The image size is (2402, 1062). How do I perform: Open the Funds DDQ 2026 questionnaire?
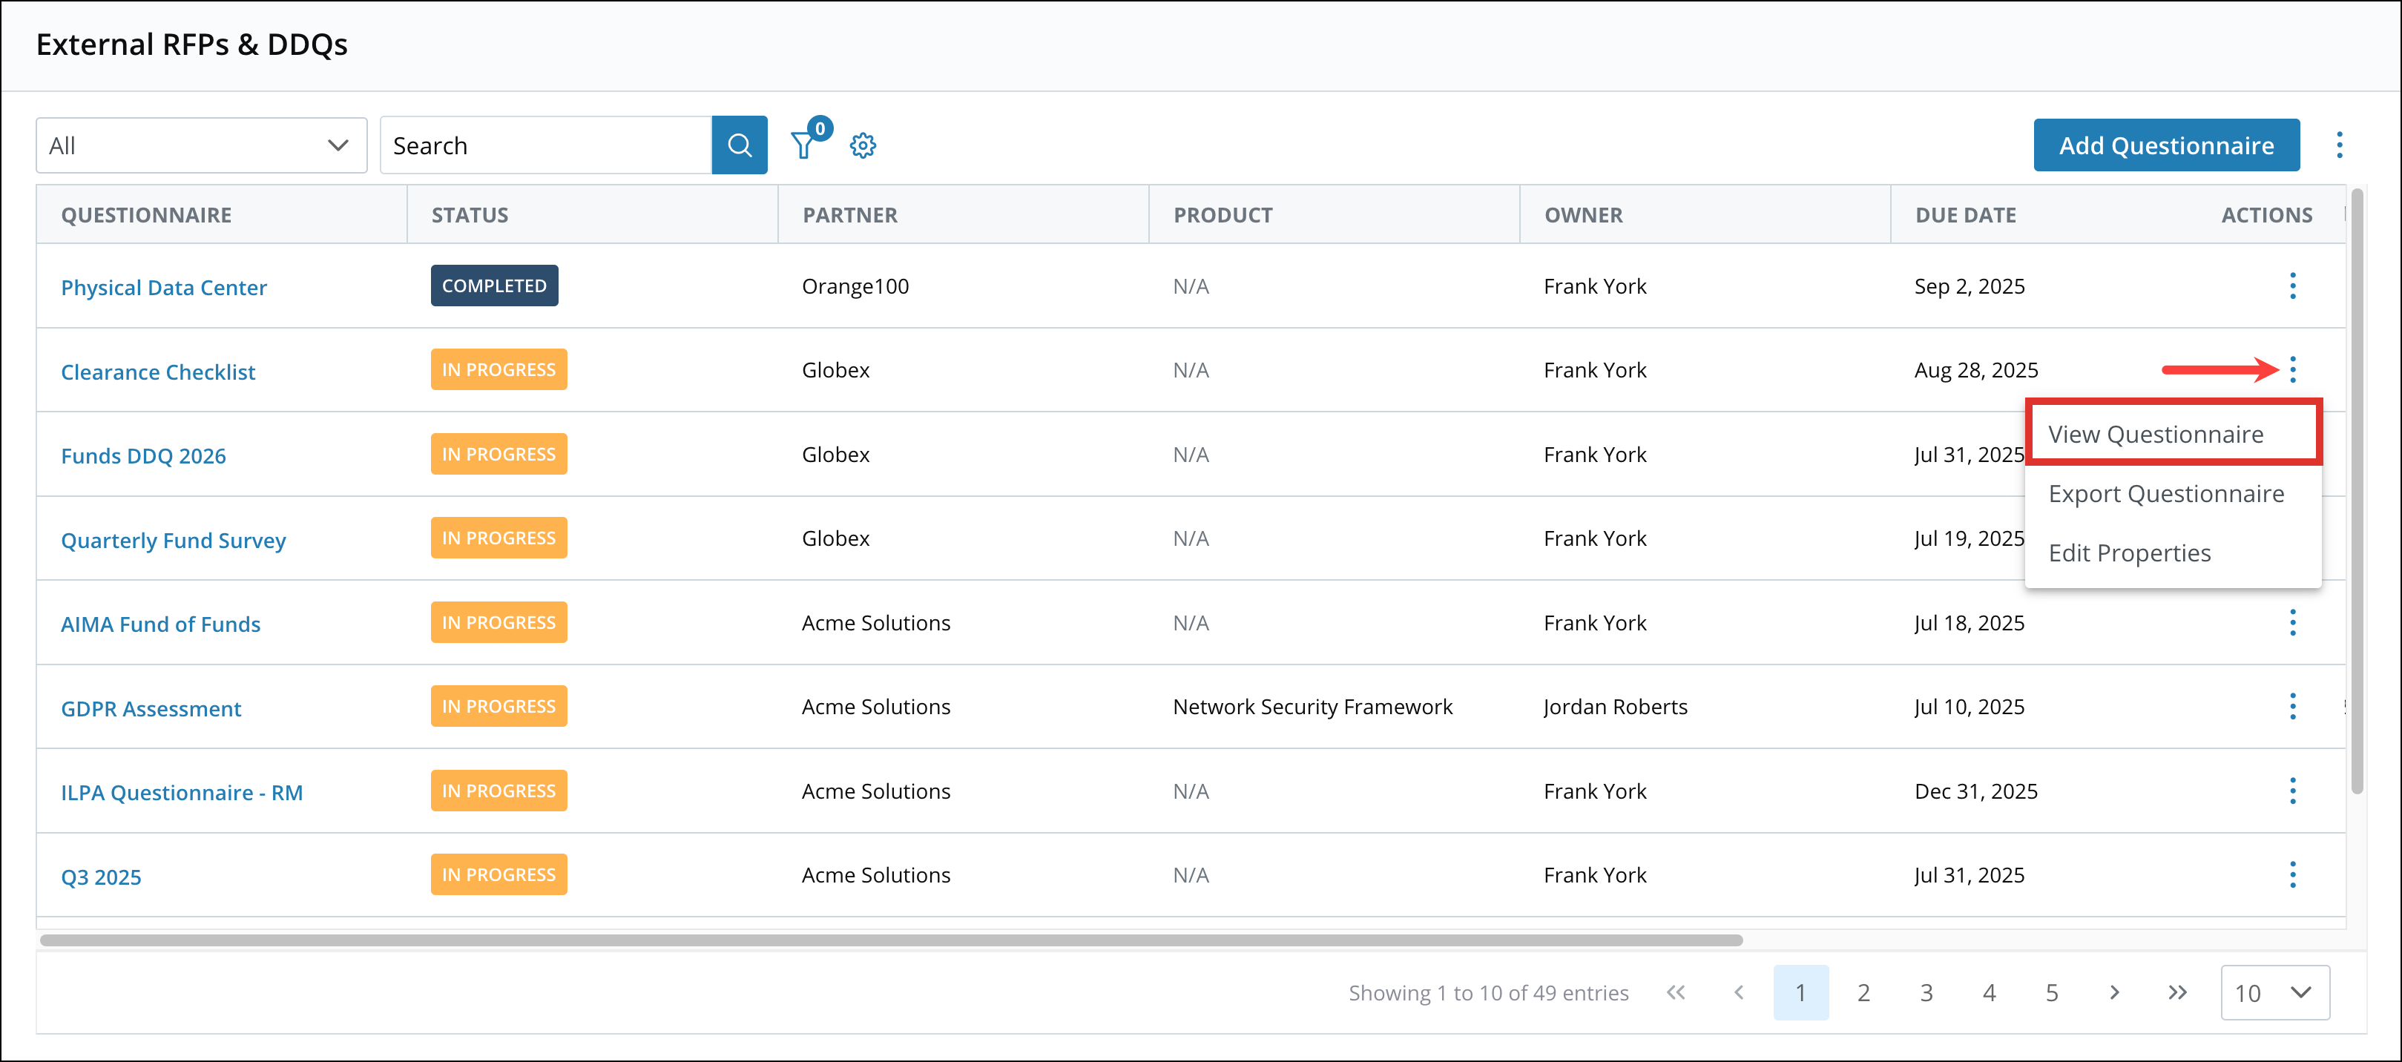coord(142,455)
